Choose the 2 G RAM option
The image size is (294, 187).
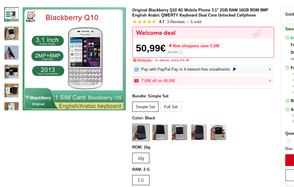point(141,180)
